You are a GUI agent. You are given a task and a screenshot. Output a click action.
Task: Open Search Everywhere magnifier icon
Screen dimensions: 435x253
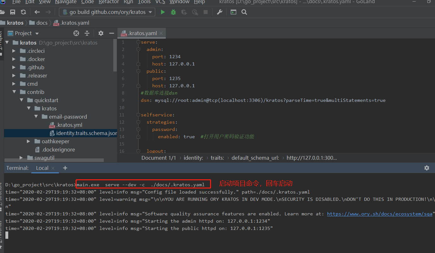pyautogui.click(x=244, y=12)
